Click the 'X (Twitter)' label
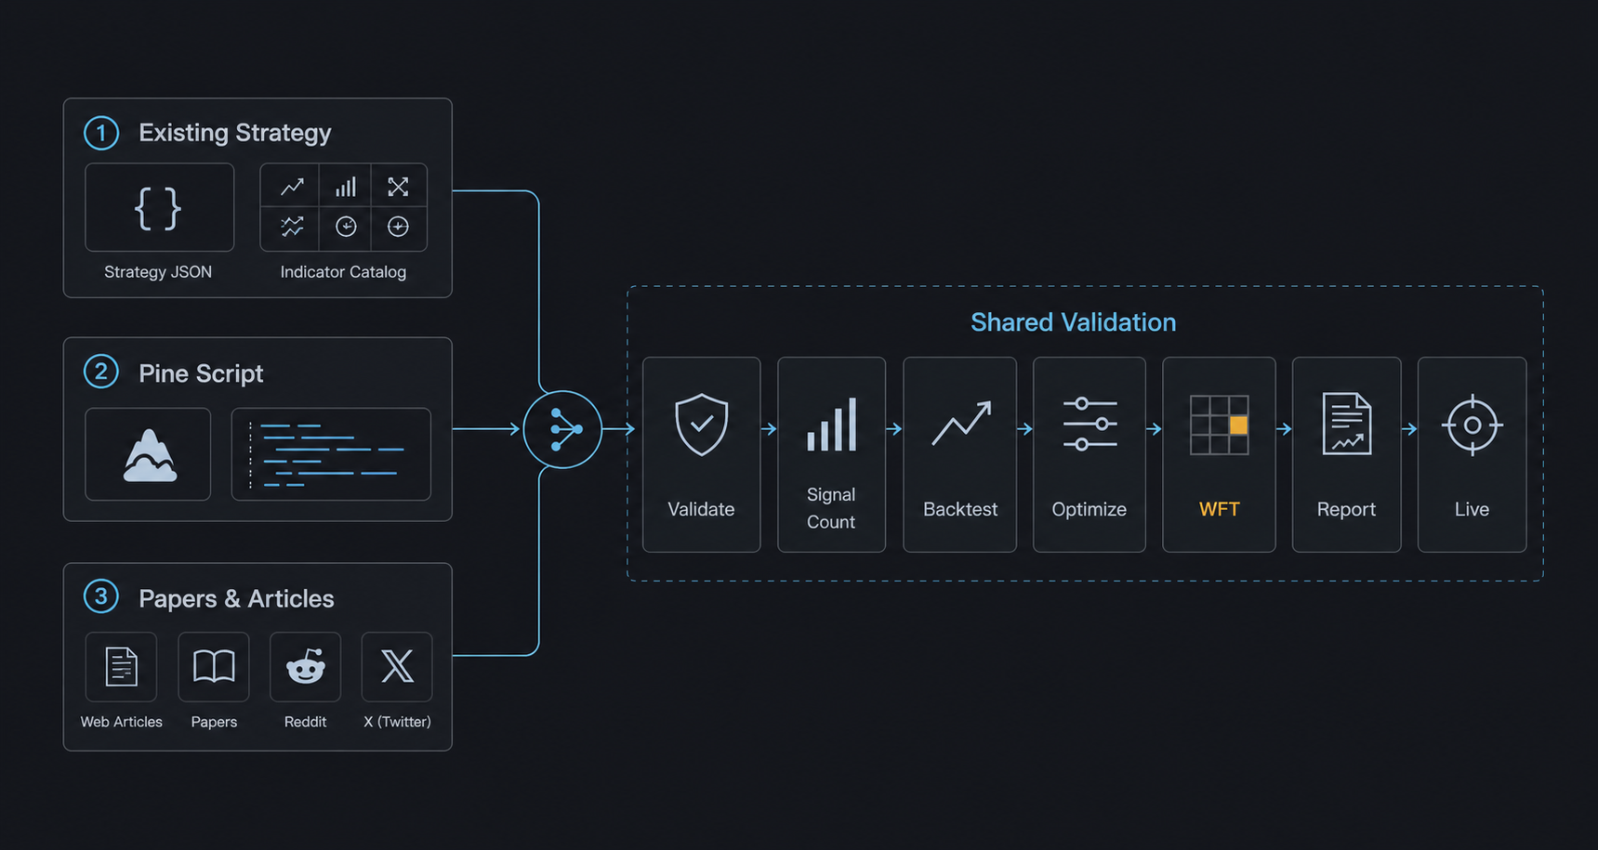The width and height of the screenshot is (1598, 850). [397, 722]
